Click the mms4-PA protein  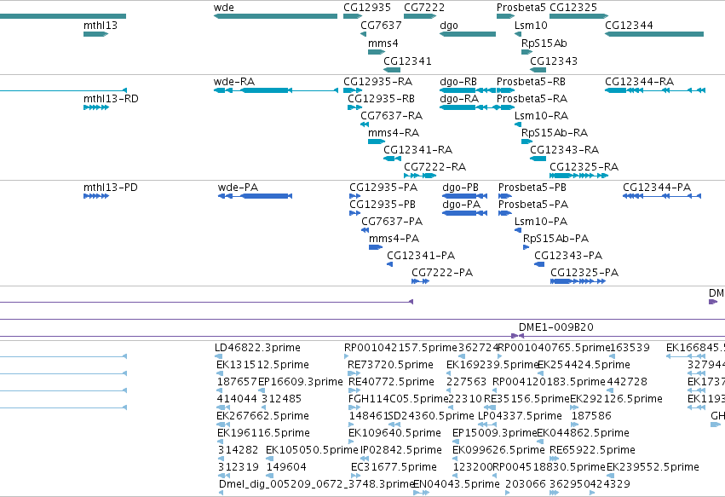coord(376,247)
